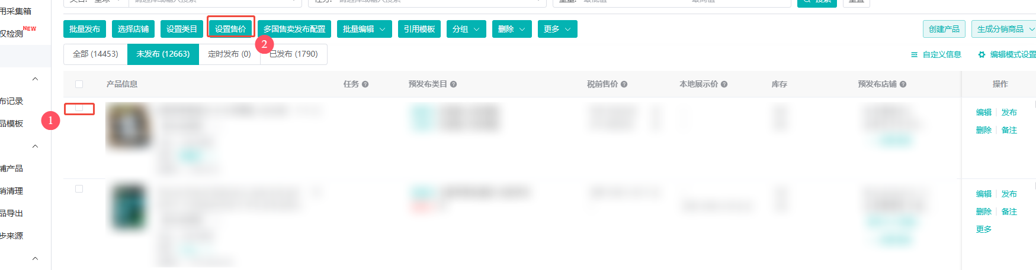Open the 销清理 sidebar item
1036x270 pixels.
[12, 191]
